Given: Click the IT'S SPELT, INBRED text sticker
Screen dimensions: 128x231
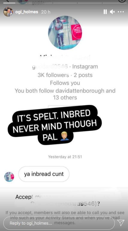Looking at the screenshot, I should 55,125.
